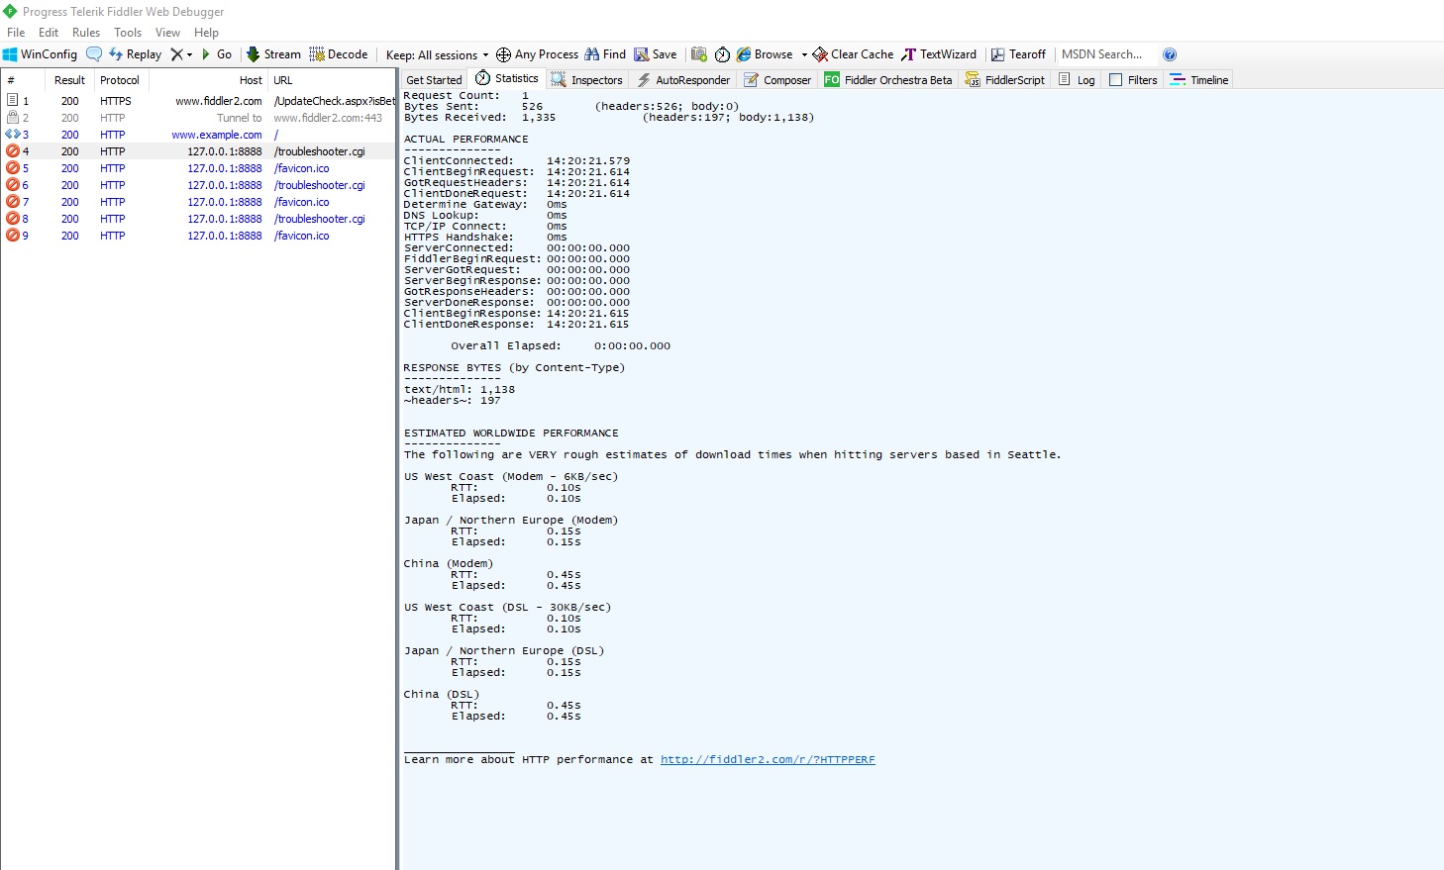Open the Keep: All sessions dropdown
This screenshot has width=1444, height=870.
click(x=437, y=54)
